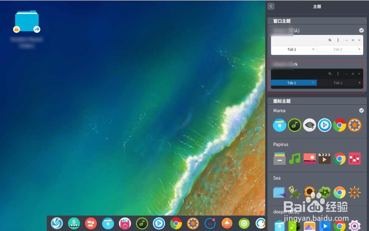This screenshot has width=369, height=231.
Task: Click the three-dot menu in dark theme preview
Action: pyautogui.click(x=338, y=74)
